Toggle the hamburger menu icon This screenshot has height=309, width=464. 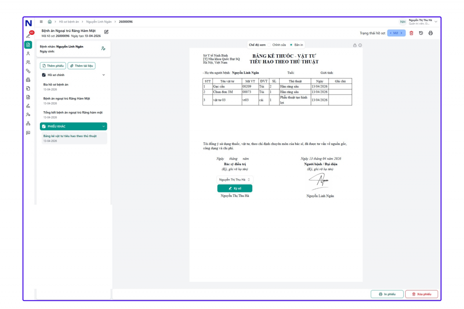coord(41,22)
